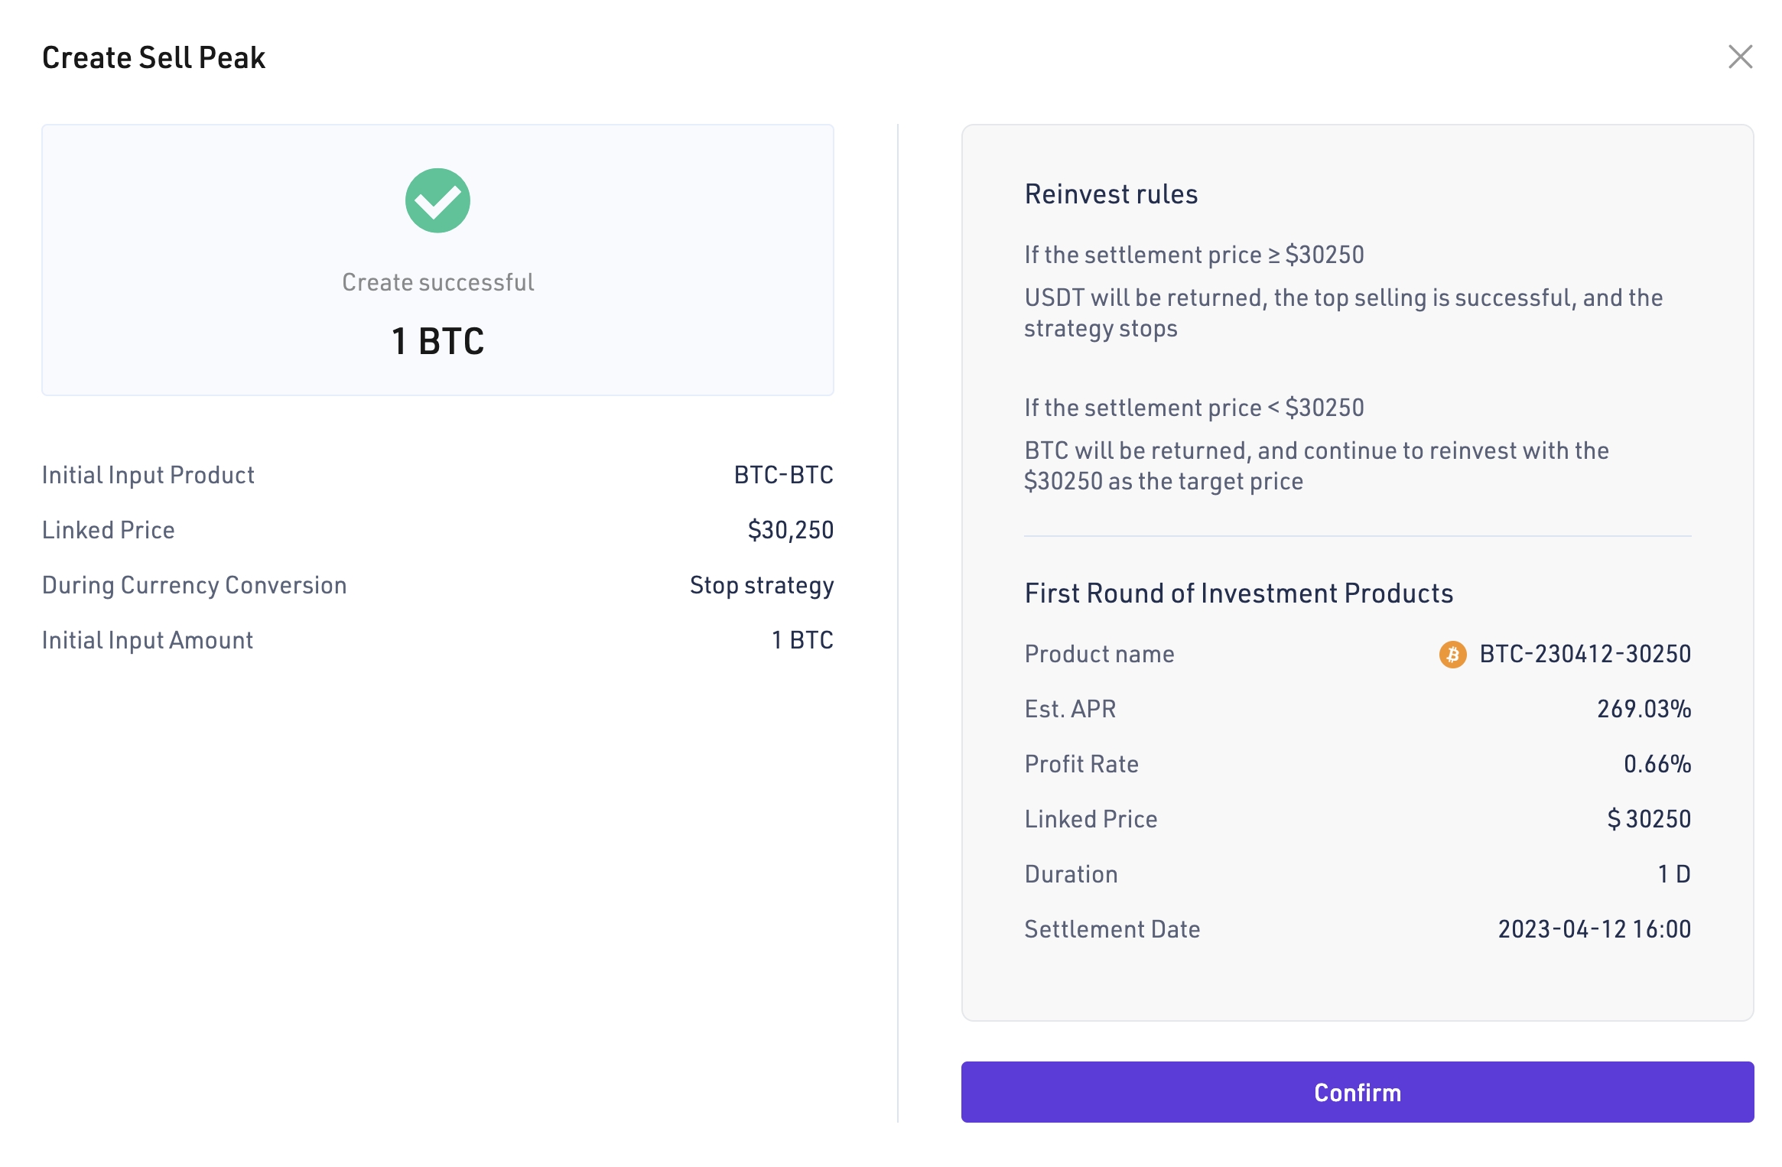Click the Initial Input Amount 1 BTC value
Screen dimensions: 1782x1167
[x=802, y=640]
